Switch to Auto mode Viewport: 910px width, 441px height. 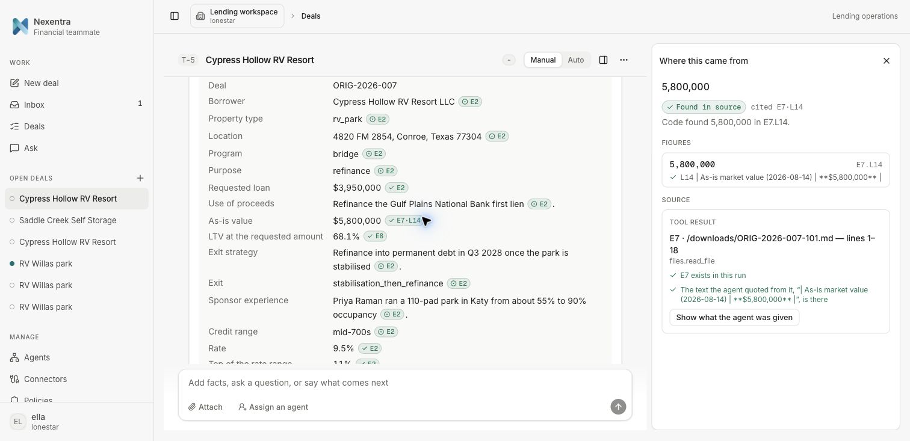click(576, 60)
